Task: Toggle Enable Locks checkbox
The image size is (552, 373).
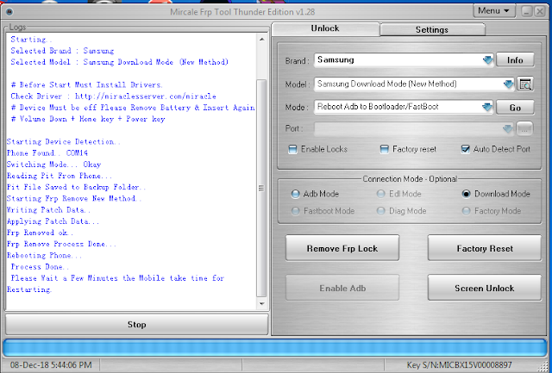Action: click(292, 149)
